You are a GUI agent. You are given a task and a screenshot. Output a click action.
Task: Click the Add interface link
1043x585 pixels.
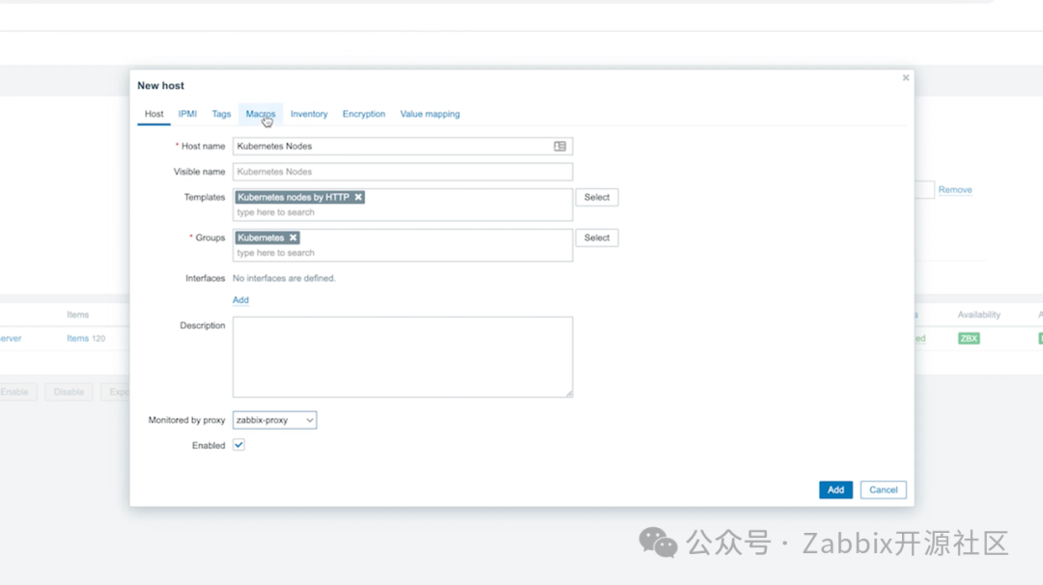click(x=240, y=300)
